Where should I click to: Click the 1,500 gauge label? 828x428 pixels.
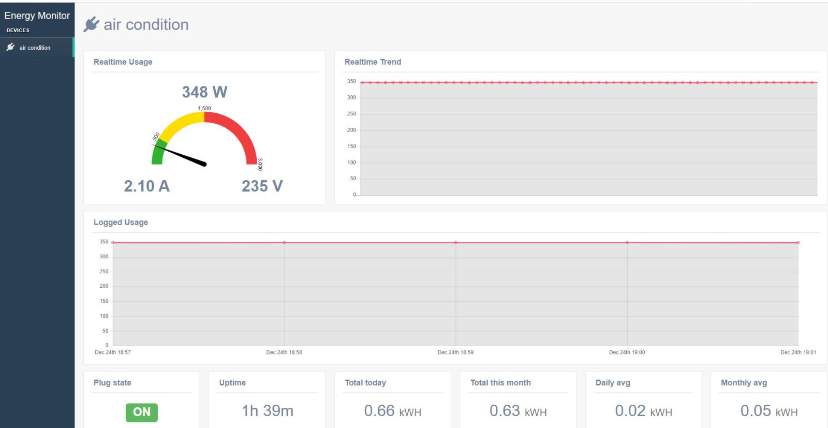click(x=204, y=109)
